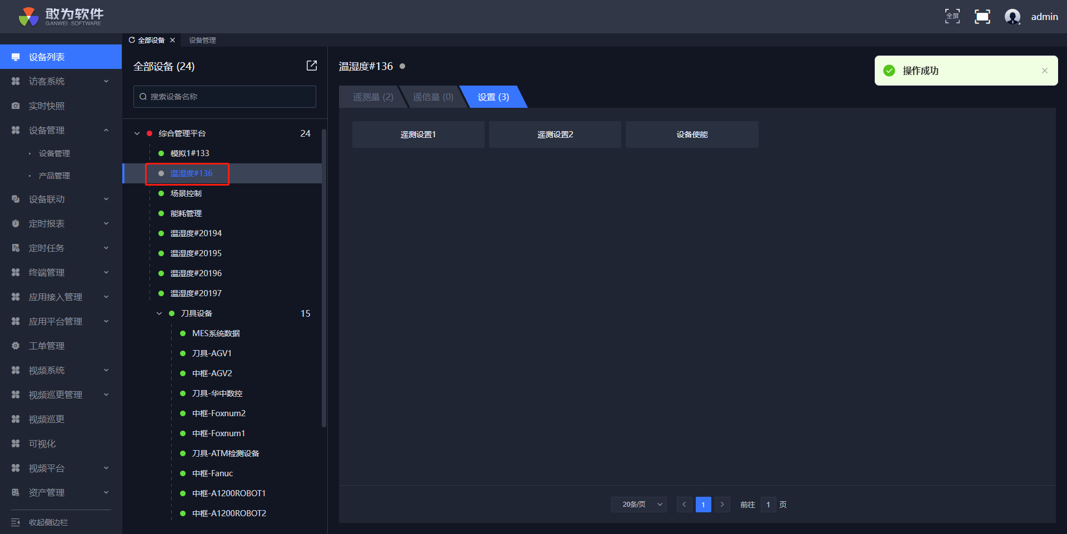This screenshot has height=534, width=1067.
Task: Select page 1 in pagination
Action: pos(703,505)
